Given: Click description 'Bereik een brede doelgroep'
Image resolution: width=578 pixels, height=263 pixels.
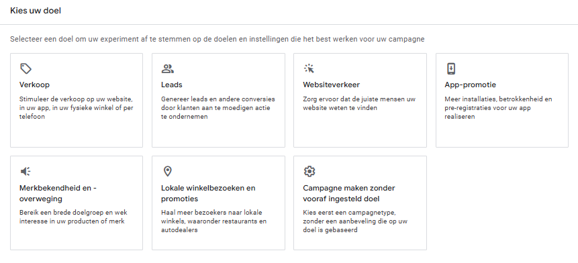Looking at the screenshot, I should click(72, 217).
